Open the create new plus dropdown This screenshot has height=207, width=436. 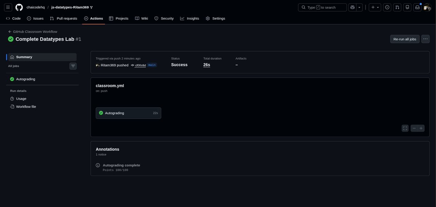click(x=375, y=7)
